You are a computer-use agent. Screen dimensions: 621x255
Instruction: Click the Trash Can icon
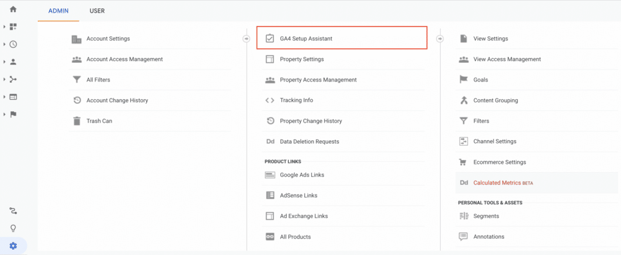(77, 121)
